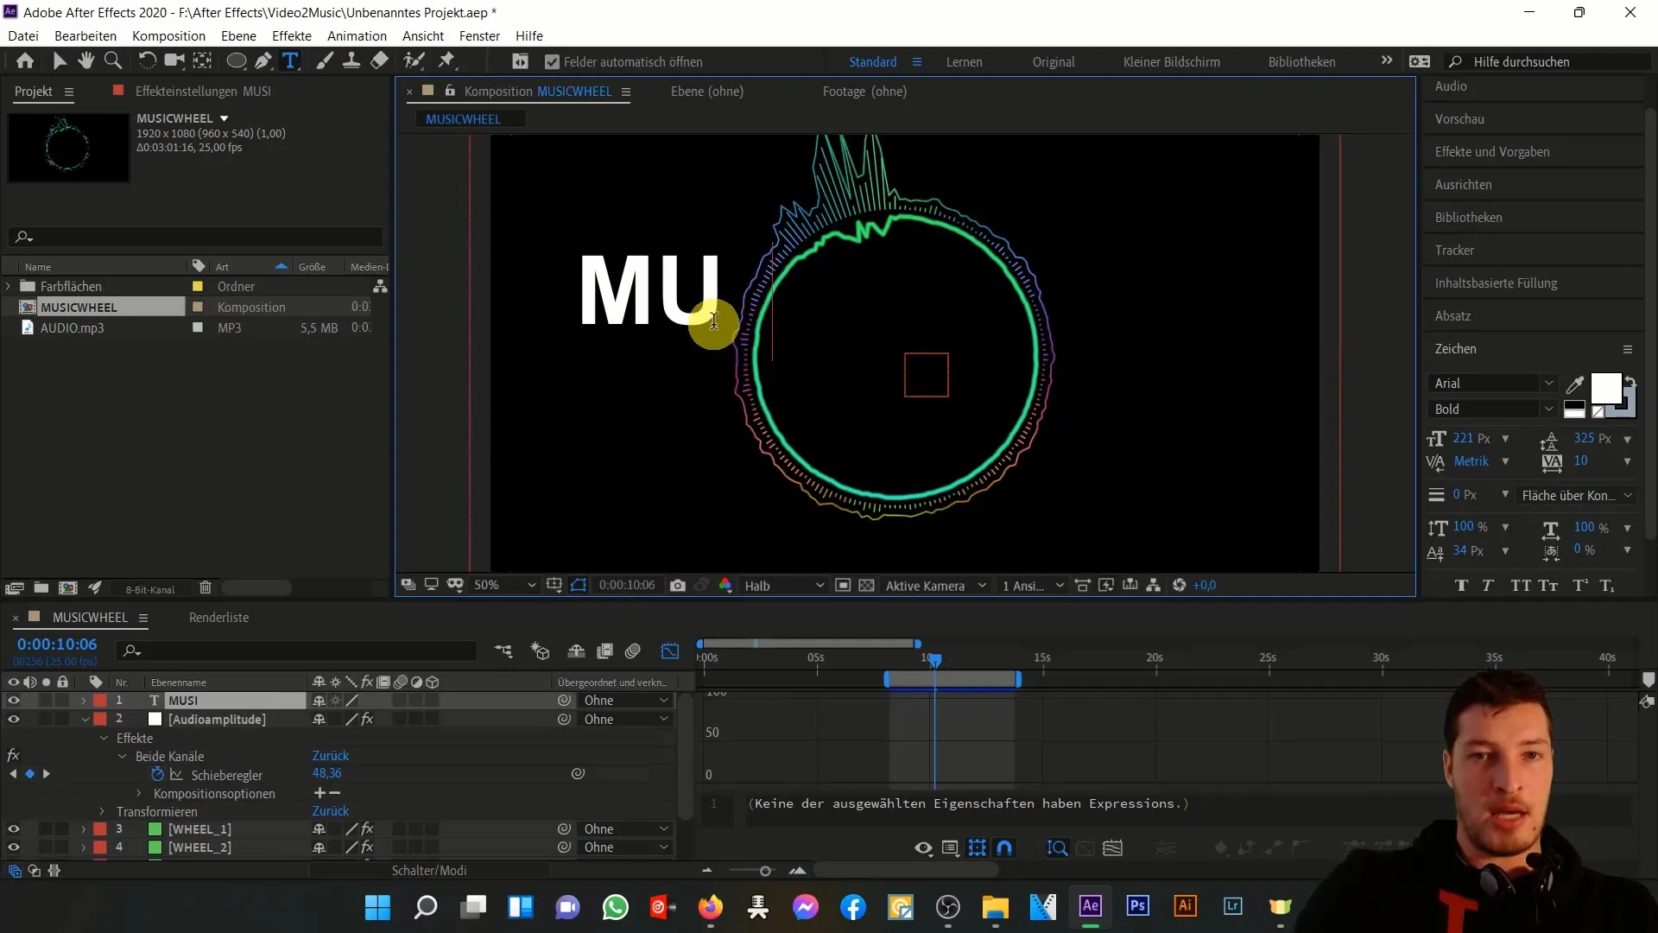
Task: Open the zoom level 50% dropdown
Action: (505, 586)
